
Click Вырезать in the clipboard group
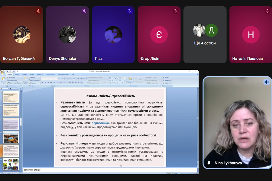[11, 78]
